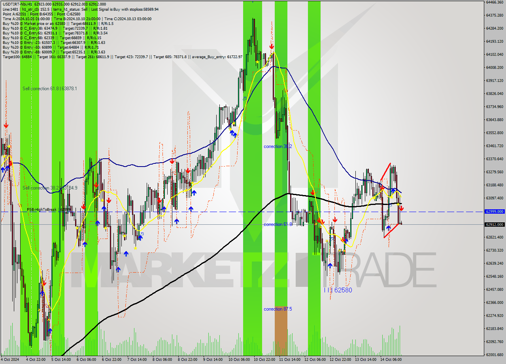Click the 'Target100: 64884' targets summary line
Viewport: 506px width, 364px height.
click(x=122, y=57)
